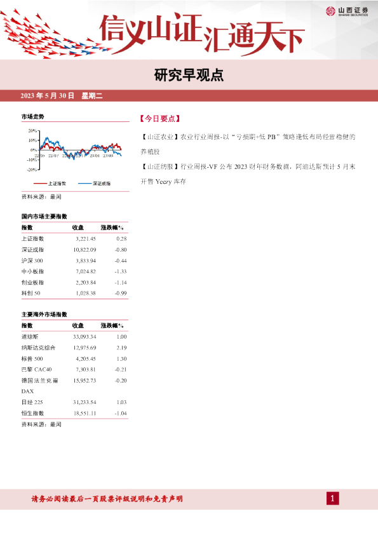Click the red 上证指数 legend marker
The width and height of the screenshot is (378, 535).
tap(40, 184)
